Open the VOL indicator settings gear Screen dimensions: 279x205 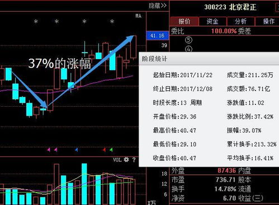pos(126,160)
